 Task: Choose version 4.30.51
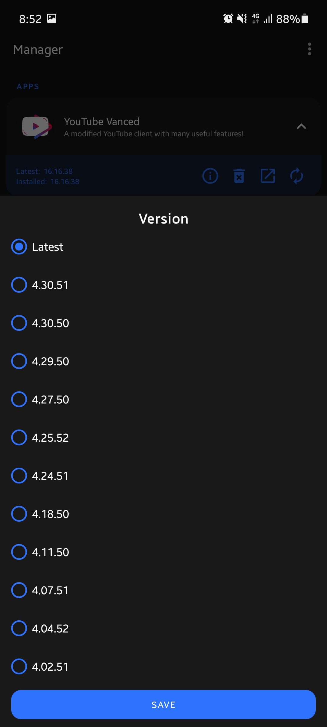[19, 285]
